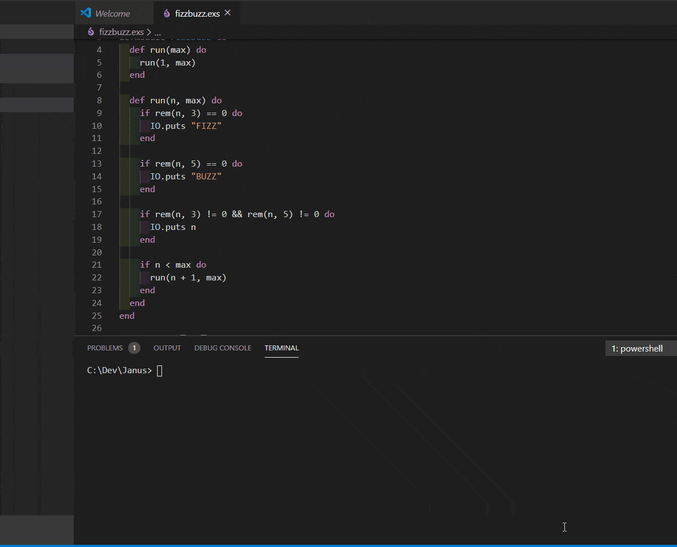
Task: Click line number 21 in the gutter
Action: tap(97, 265)
